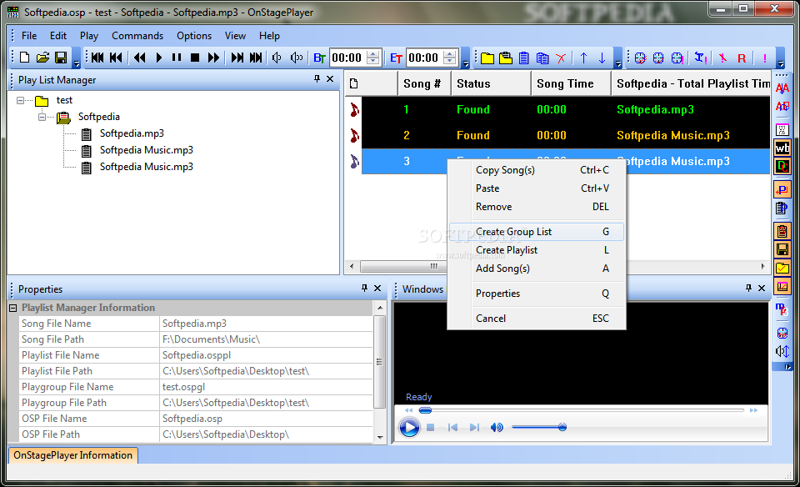
Task: Open the Options menu
Action: coord(194,36)
